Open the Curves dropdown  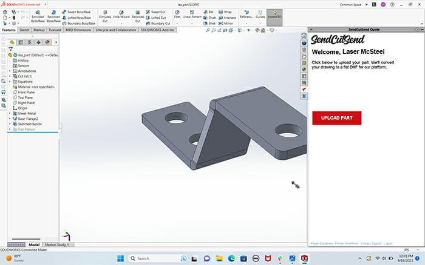coord(260,16)
